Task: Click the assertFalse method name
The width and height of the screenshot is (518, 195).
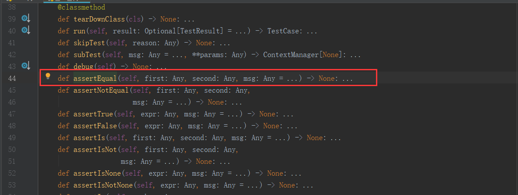Action: (93, 126)
